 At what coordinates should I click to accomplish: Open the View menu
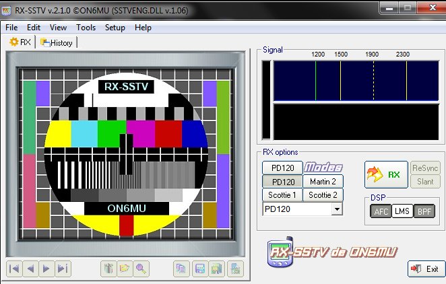pos(59,28)
